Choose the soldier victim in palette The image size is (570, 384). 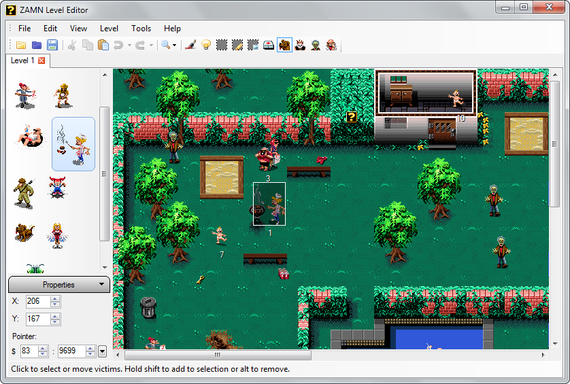coord(24,192)
